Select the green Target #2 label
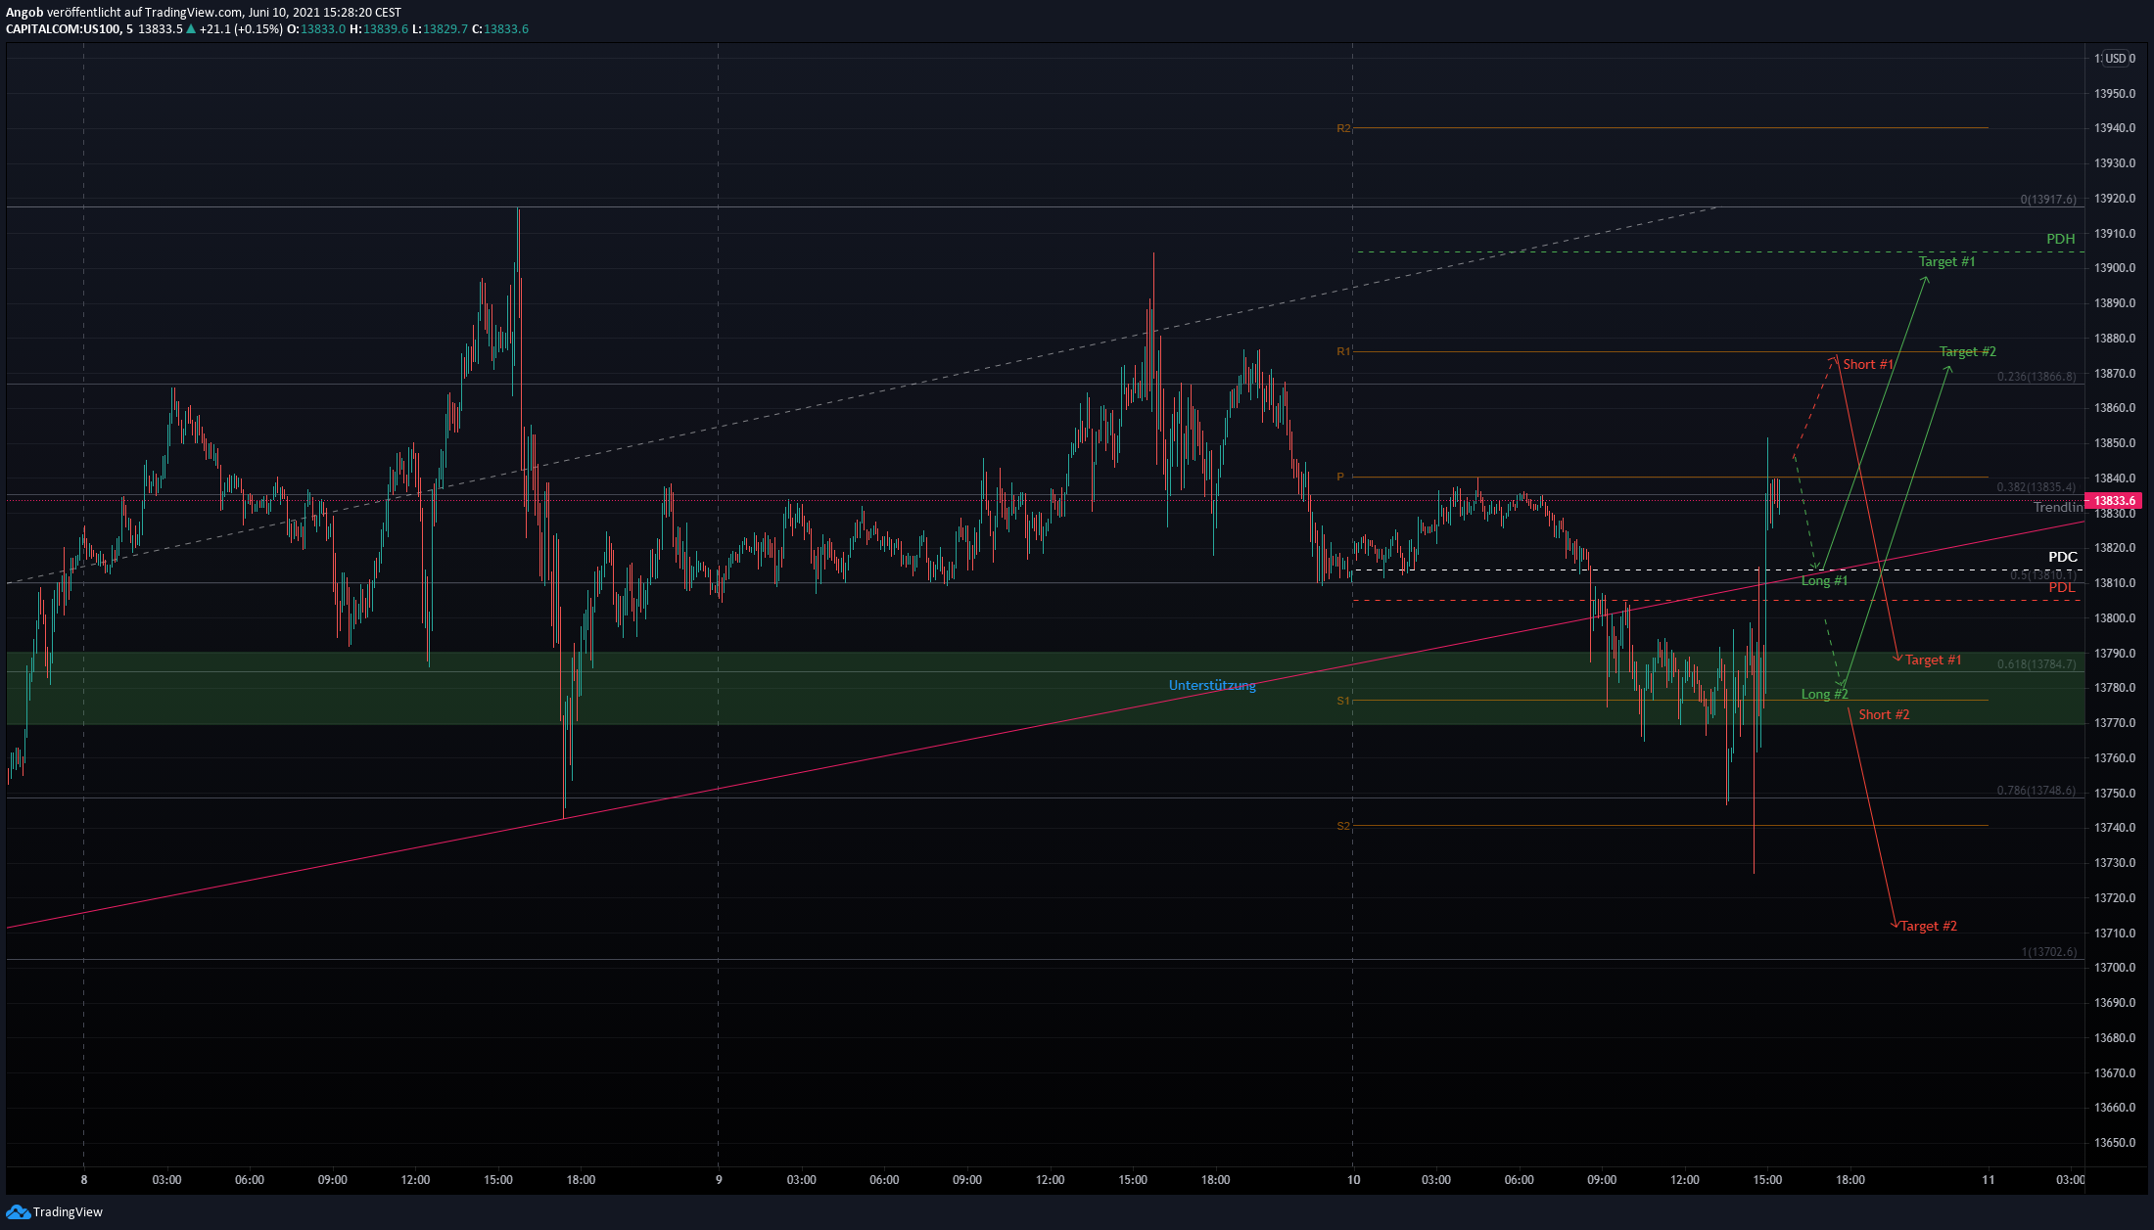Image resolution: width=2154 pixels, height=1230 pixels. pyautogui.click(x=1967, y=352)
